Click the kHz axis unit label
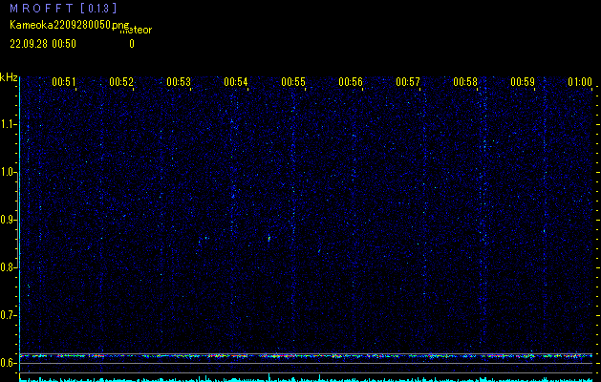601x382 pixels. point(9,77)
